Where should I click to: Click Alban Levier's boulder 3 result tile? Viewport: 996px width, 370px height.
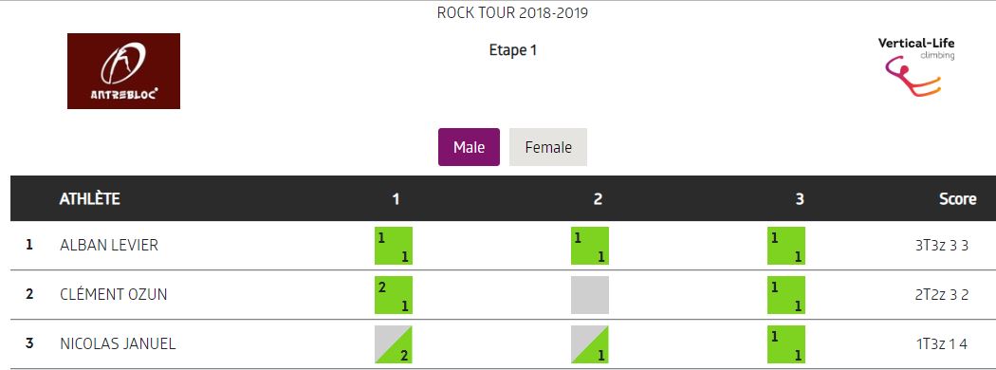(785, 246)
